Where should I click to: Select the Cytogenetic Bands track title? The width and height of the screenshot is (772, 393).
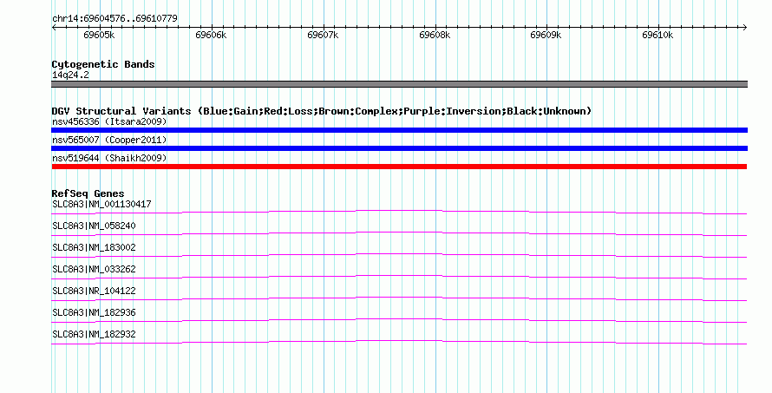tap(103, 64)
